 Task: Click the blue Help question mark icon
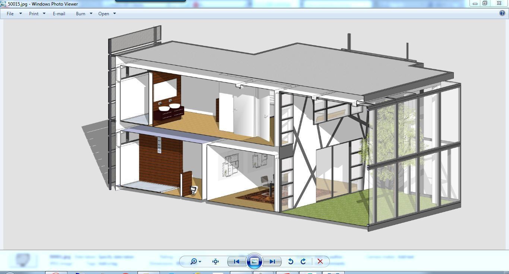tap(502, 13)
